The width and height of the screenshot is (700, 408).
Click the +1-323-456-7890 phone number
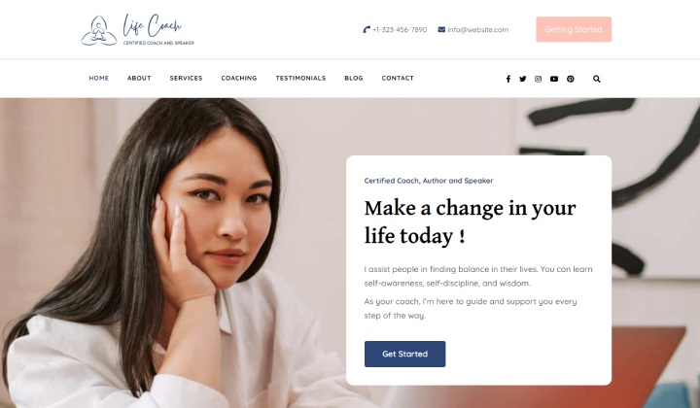click(400, 29)
